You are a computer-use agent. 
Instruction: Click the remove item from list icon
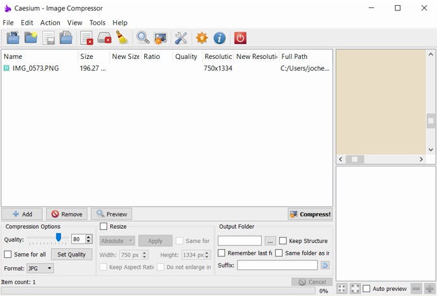pos(87,38)
